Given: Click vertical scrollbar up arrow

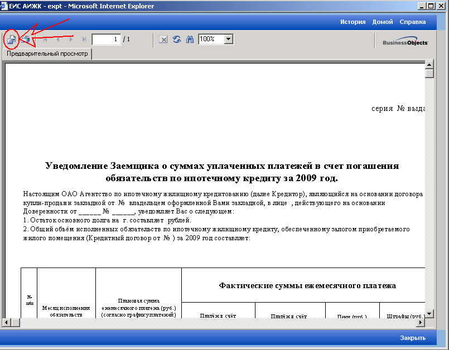Looking at the screenshot, I should pos(429,65).
